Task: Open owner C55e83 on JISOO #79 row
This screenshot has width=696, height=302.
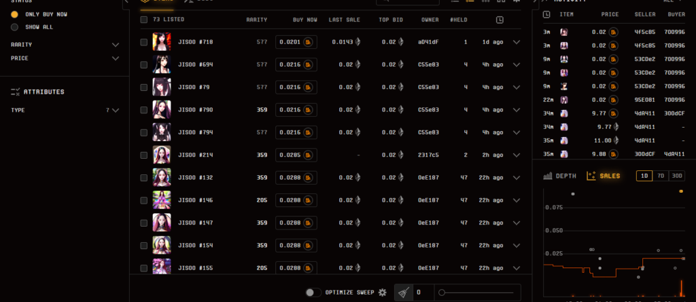Action: (428, 88)
